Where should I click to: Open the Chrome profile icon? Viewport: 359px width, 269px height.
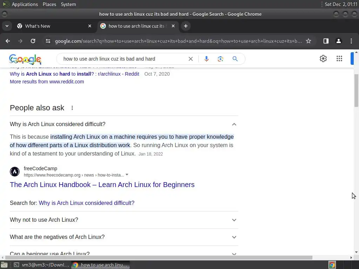click(338, 41)
